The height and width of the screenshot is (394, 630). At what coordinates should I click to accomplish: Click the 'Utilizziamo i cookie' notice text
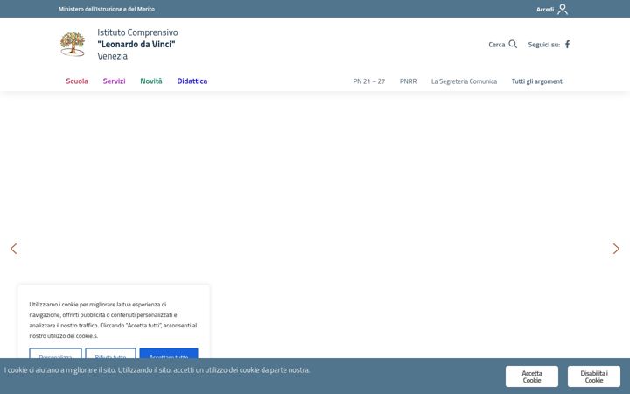(113, 320)
